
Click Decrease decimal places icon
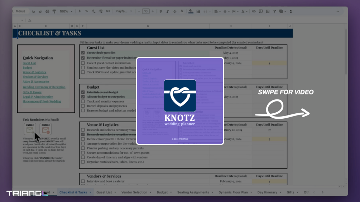click(93, 11)
